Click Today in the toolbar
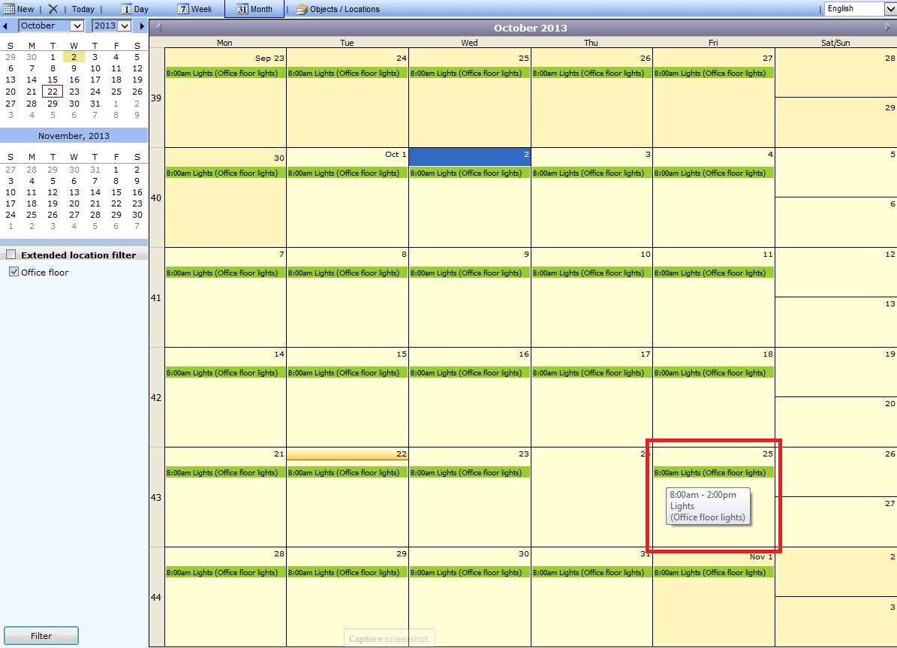The width and height of the screenshot is (897, 648). (83, 9)
